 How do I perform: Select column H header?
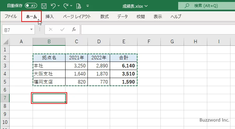coord(195,42)
